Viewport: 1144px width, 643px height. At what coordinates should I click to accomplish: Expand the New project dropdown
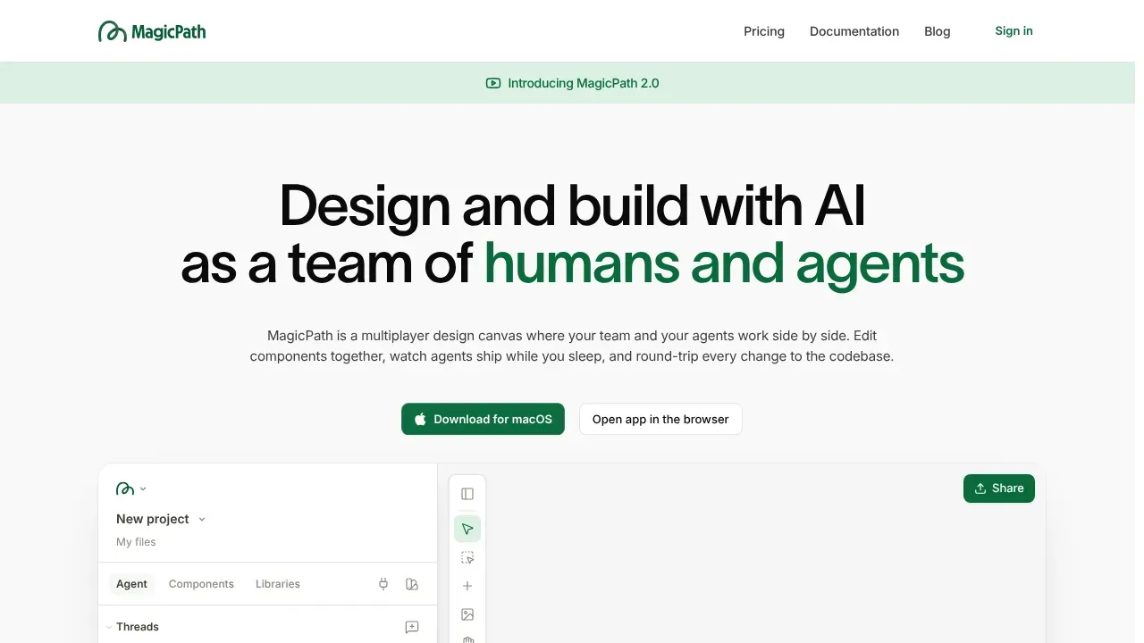pyautogui.click(x=161, y=519)
